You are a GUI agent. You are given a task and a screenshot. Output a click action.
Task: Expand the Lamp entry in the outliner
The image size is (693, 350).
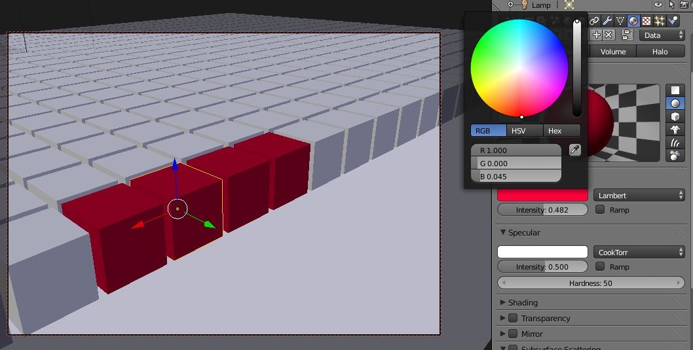[510, 5]
